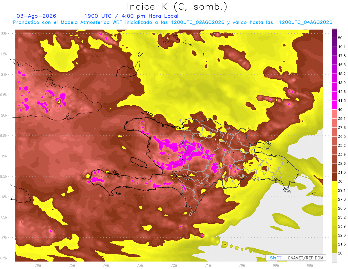
Task: Click the "69W" longitude label
Action: pyautogui.click(x=276, y=265)
